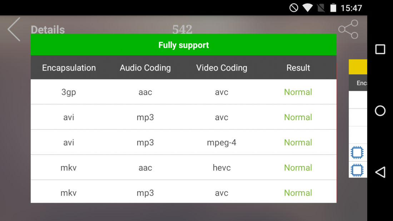Select the yellow header of the next panel

point(358,67)
